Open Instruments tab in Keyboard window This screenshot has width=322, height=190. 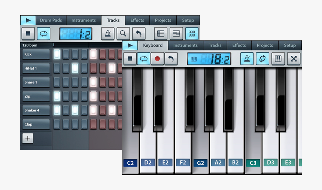coord(185,45)
